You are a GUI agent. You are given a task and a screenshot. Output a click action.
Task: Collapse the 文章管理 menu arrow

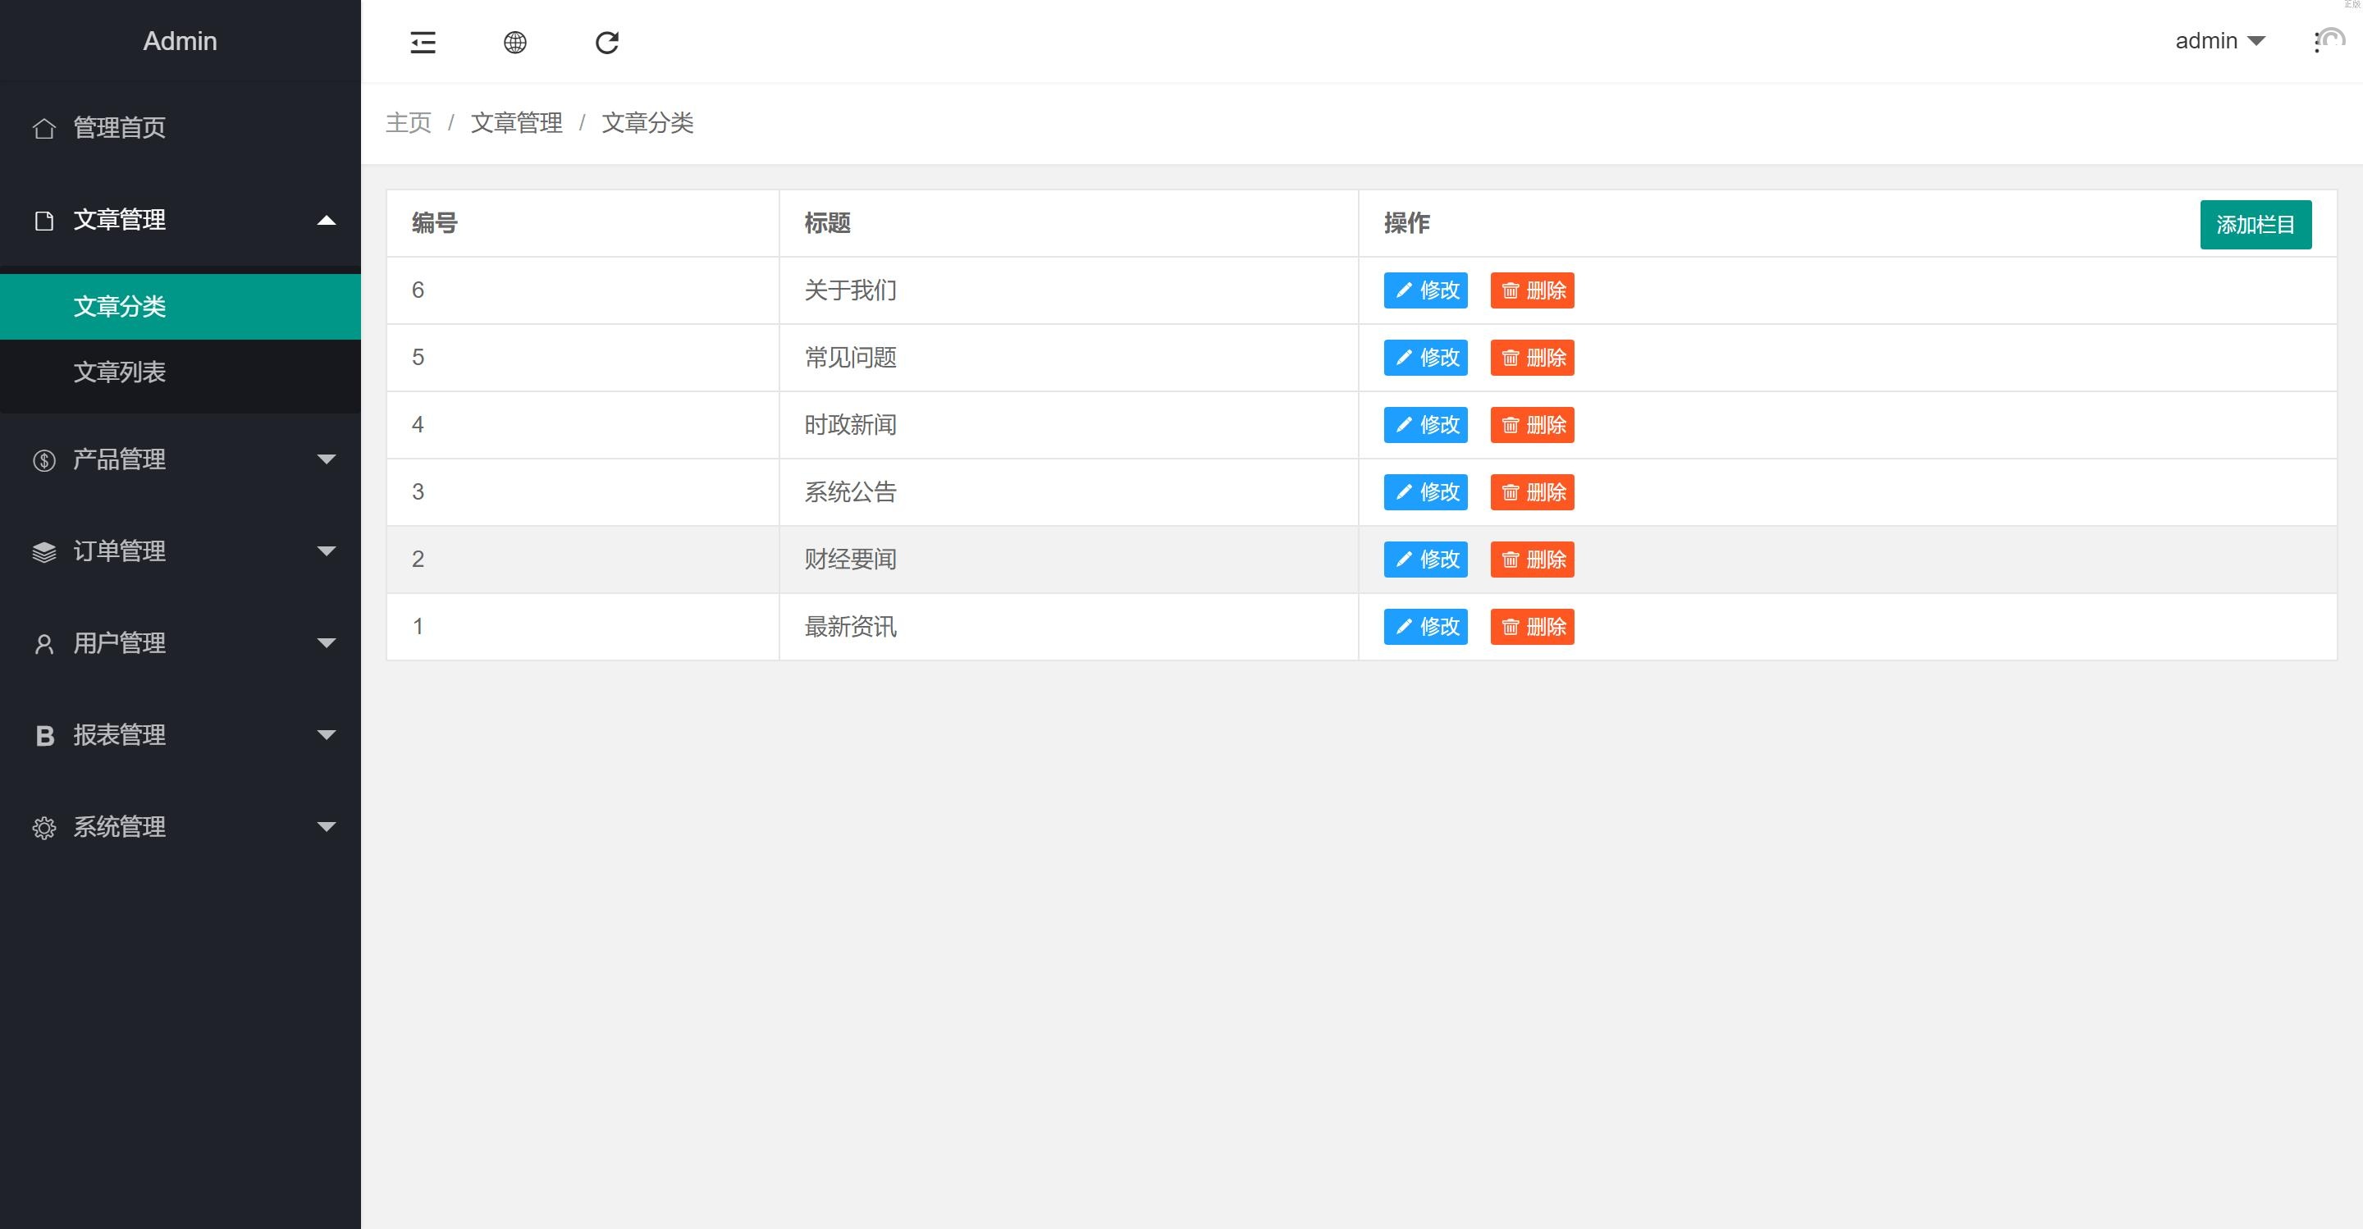tap(326, 220)
